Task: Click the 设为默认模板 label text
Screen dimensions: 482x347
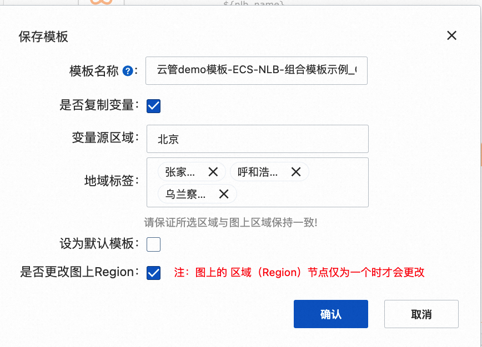Action: (x=97, y=243)
